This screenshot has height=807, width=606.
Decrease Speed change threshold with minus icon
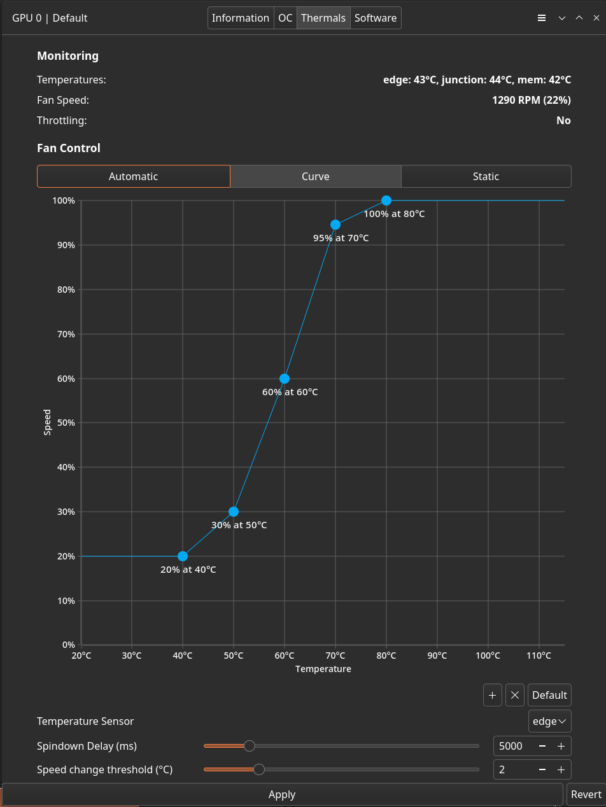pyautogui.click(x=542, y=769)
